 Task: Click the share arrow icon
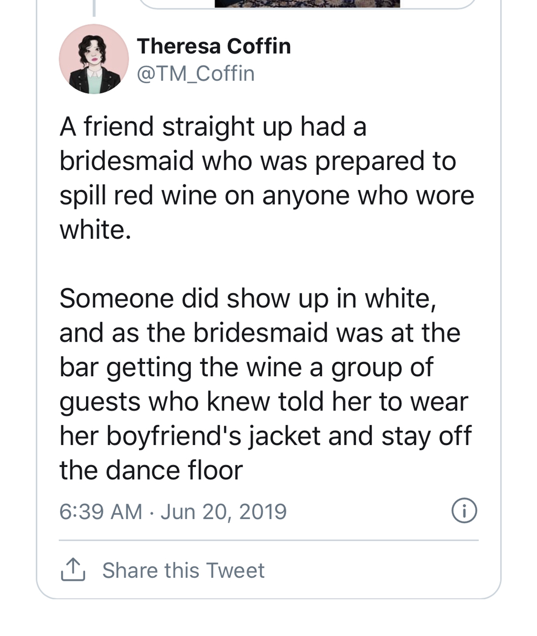(73, 570)
